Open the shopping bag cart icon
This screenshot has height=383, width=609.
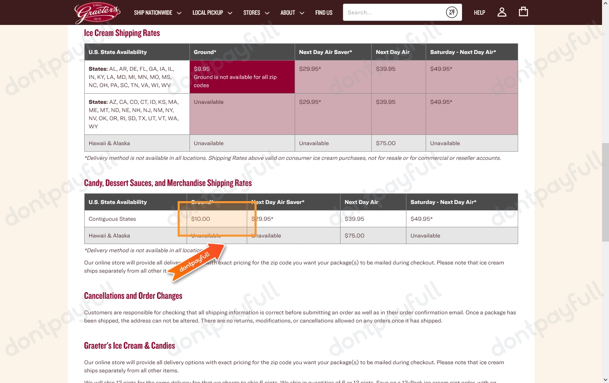coord(523,11)
